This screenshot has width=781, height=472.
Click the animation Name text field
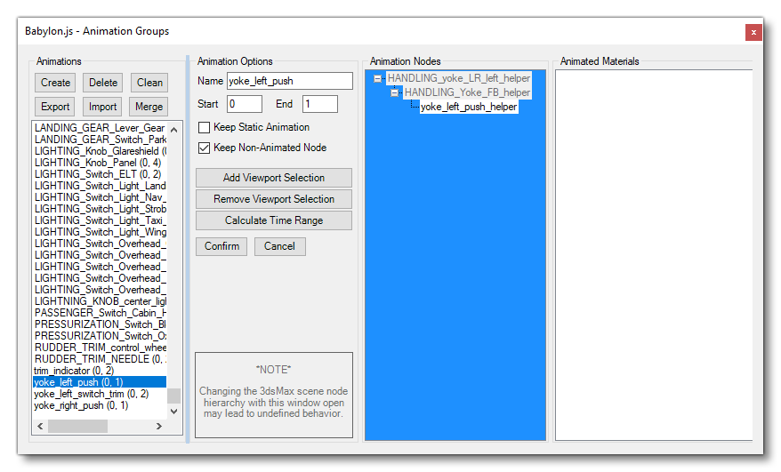click(x=290, y=81)
